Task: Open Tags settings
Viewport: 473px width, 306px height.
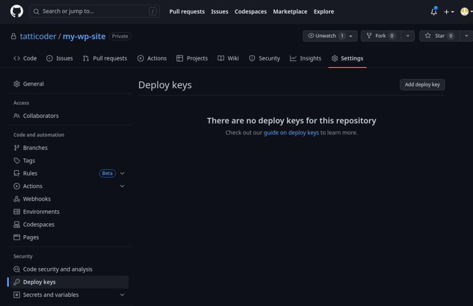Action: tap(69, 160)
